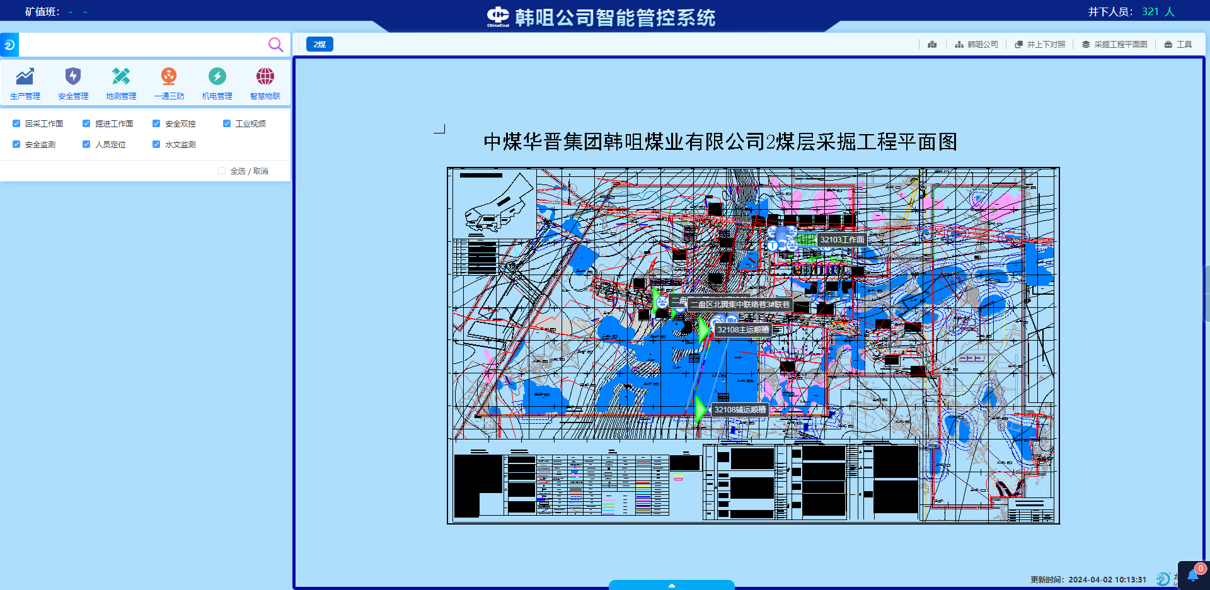Click the blue logo button left of search box
Screen dimensions: 1210x590
point(9,45)
